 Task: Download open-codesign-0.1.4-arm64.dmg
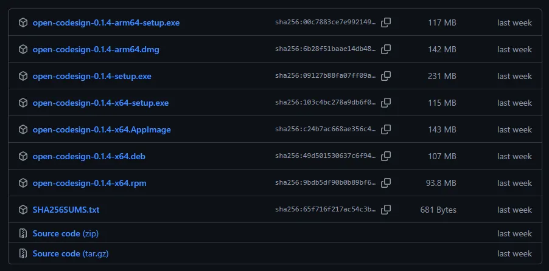(x=96, y=49)
